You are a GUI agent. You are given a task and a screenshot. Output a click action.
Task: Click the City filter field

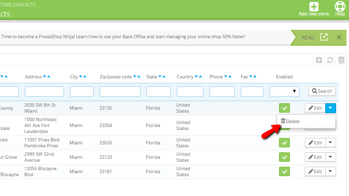pyautogui.click(x=82, y=91)
